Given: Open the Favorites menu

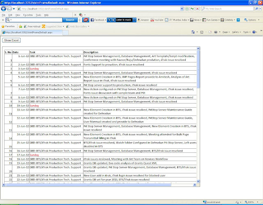Looking at the screenshot, I should pyautogui.click(x=28, y=15).
